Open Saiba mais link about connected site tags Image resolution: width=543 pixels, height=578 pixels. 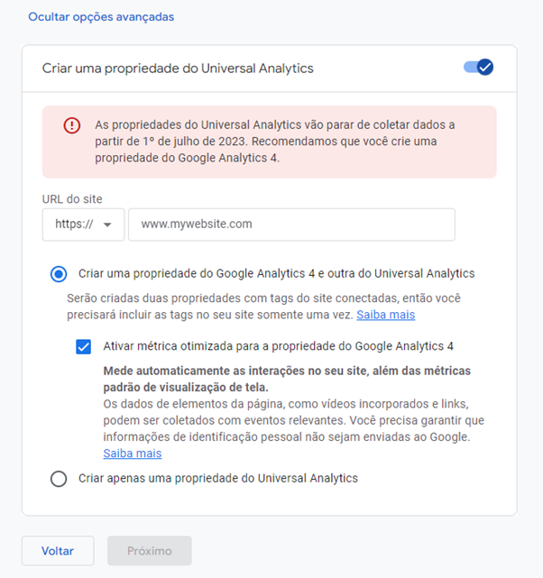385,315
